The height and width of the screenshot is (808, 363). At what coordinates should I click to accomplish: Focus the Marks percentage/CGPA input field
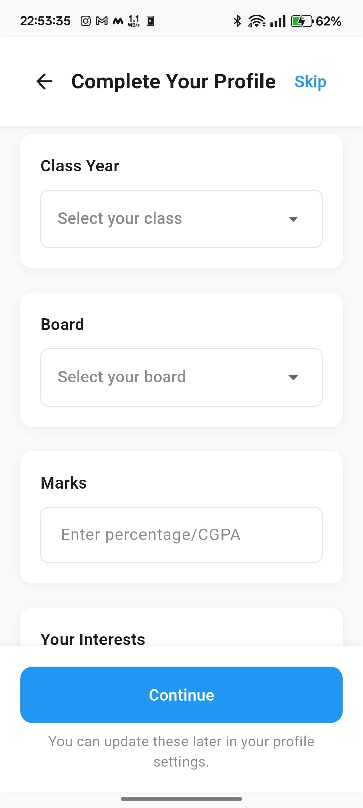182,535
